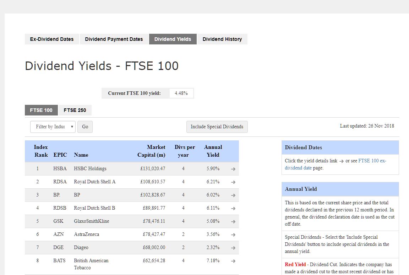Open yield details arrow for Royal Dutch Shell A

233,182
